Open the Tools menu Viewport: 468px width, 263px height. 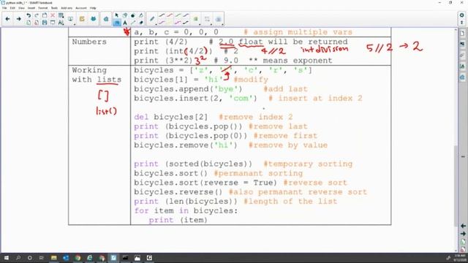[54, 8]
